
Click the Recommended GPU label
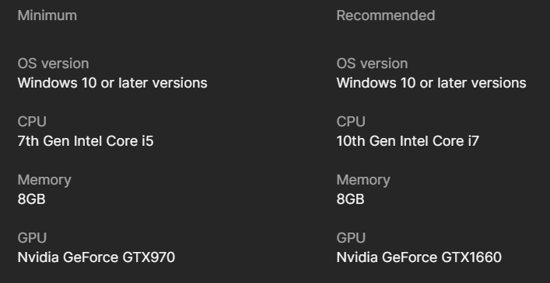pyautogui.click(x=351, y=238)
